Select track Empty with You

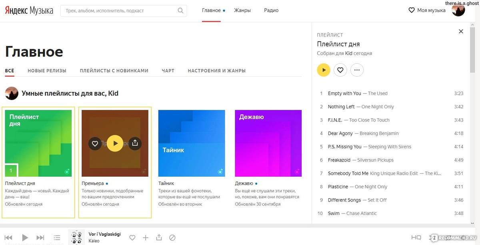tap(344, 94)
